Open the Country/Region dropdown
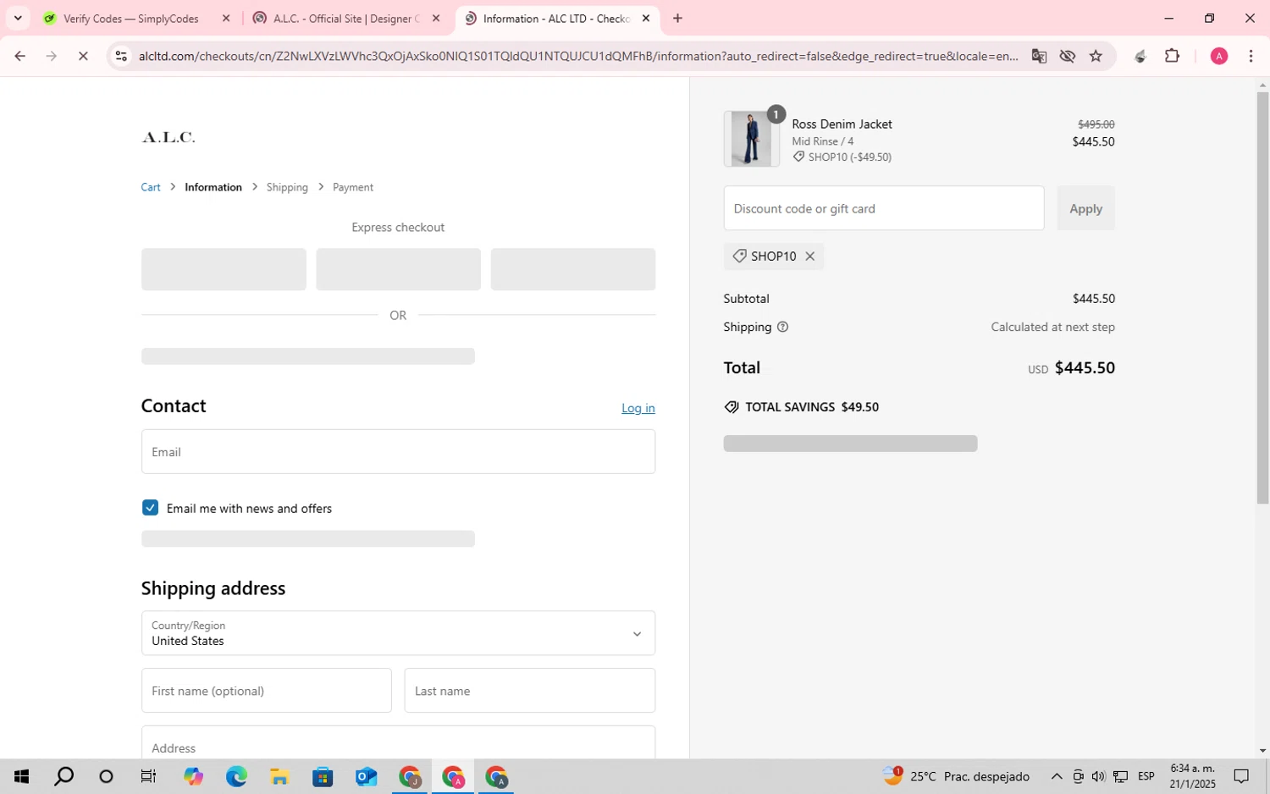This screenshot has height=794, width=1270. point(398,633)
